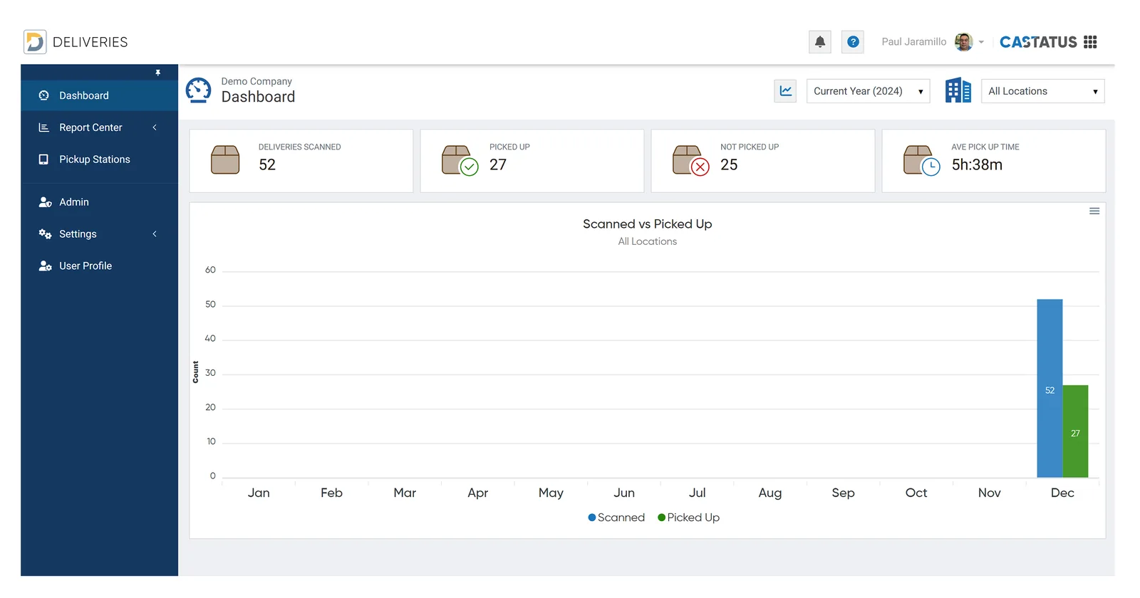Image resolution: width=1140 pixels, height=598 pixels.
Task: Open the All Locations dropdown
Action: click(1042, 91)
